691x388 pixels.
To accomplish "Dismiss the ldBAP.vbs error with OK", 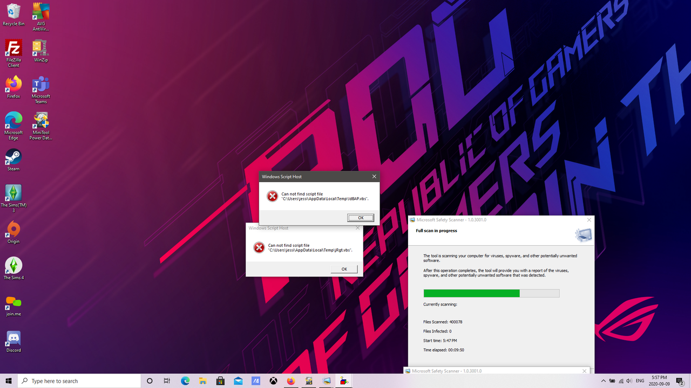I will 360,217.
